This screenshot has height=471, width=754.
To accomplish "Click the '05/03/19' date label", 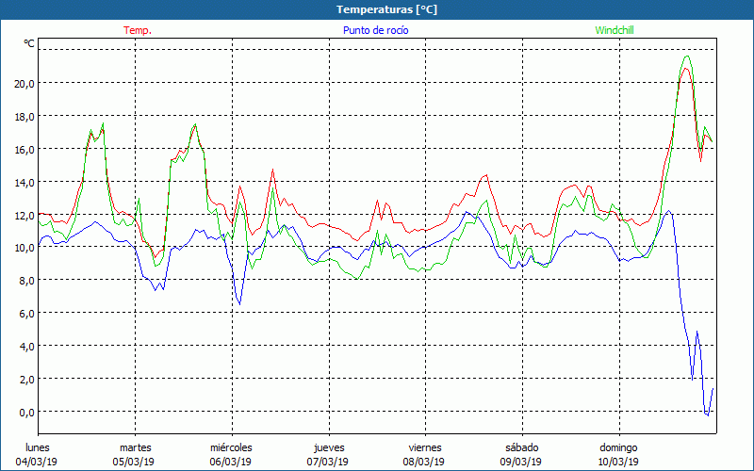I will pyautogui.click(x=134, y=462).
